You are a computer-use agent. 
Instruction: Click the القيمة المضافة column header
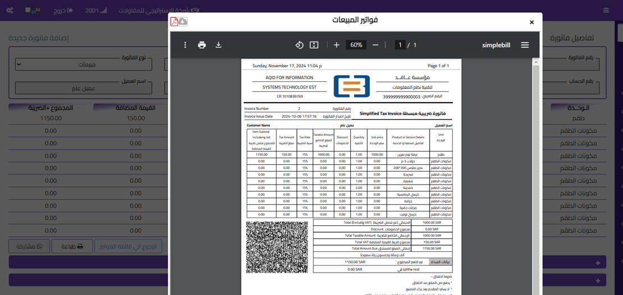135,108
